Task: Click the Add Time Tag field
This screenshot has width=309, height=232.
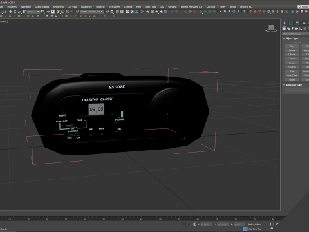Action: (255, 229)
